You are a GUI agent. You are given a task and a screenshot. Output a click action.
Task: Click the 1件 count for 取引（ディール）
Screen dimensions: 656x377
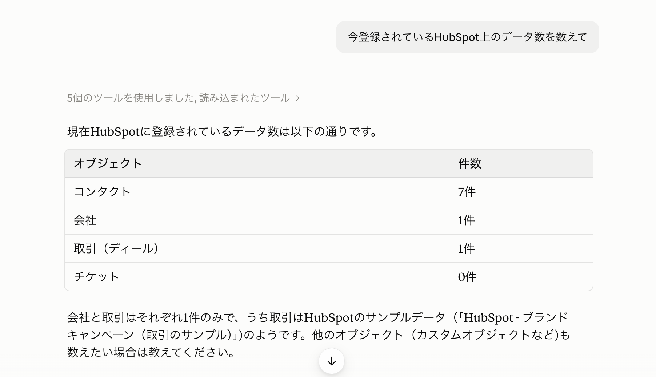click(x=466, y=248)
